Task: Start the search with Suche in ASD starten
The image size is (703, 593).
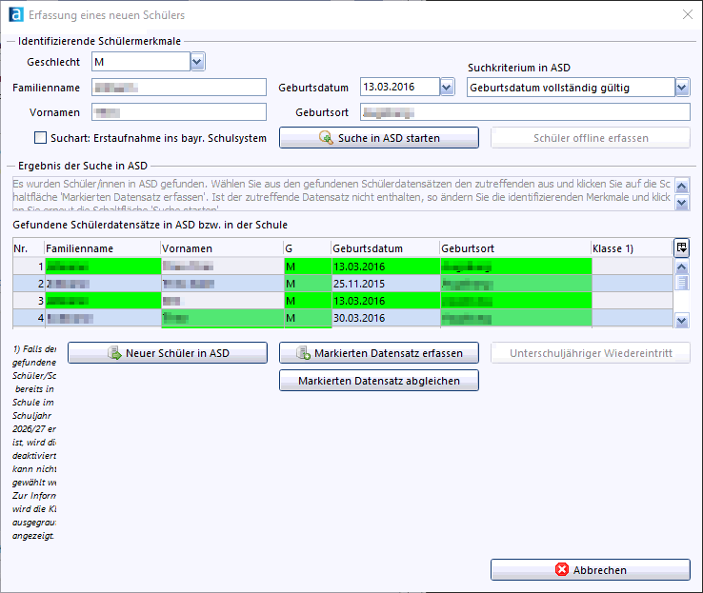Action: coord(378,138)
